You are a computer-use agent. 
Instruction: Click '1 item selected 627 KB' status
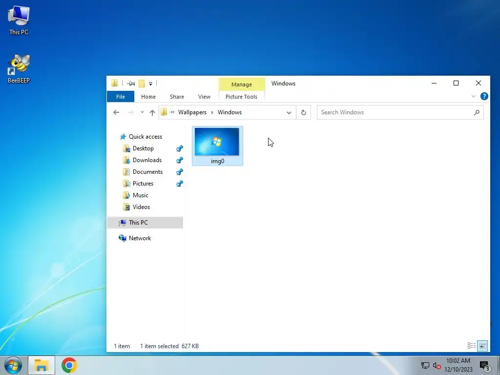[x=169, y=346]
